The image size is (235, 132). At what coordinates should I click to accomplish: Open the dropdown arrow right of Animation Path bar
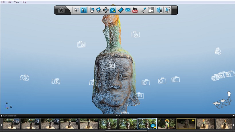click(x=234, y=116)
